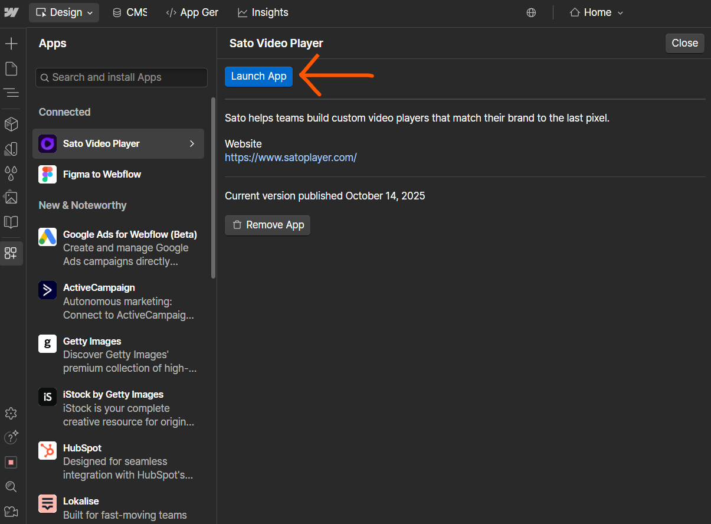Click the globe locale icon
Screen dimensions: 711x524
(x=531, y=12)
